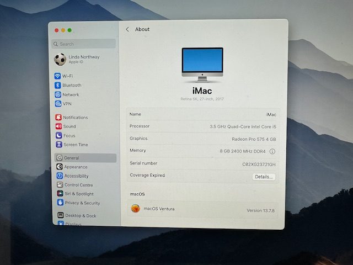Click the macOS Ventura logo icon
This screenshot has height=265, width=353.
[x=136, y=209]
